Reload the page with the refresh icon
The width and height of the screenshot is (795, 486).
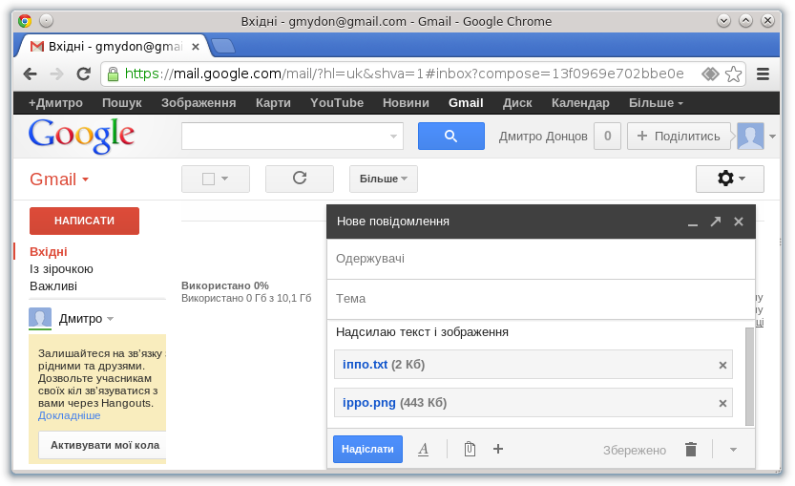click(x=84, y=74)
